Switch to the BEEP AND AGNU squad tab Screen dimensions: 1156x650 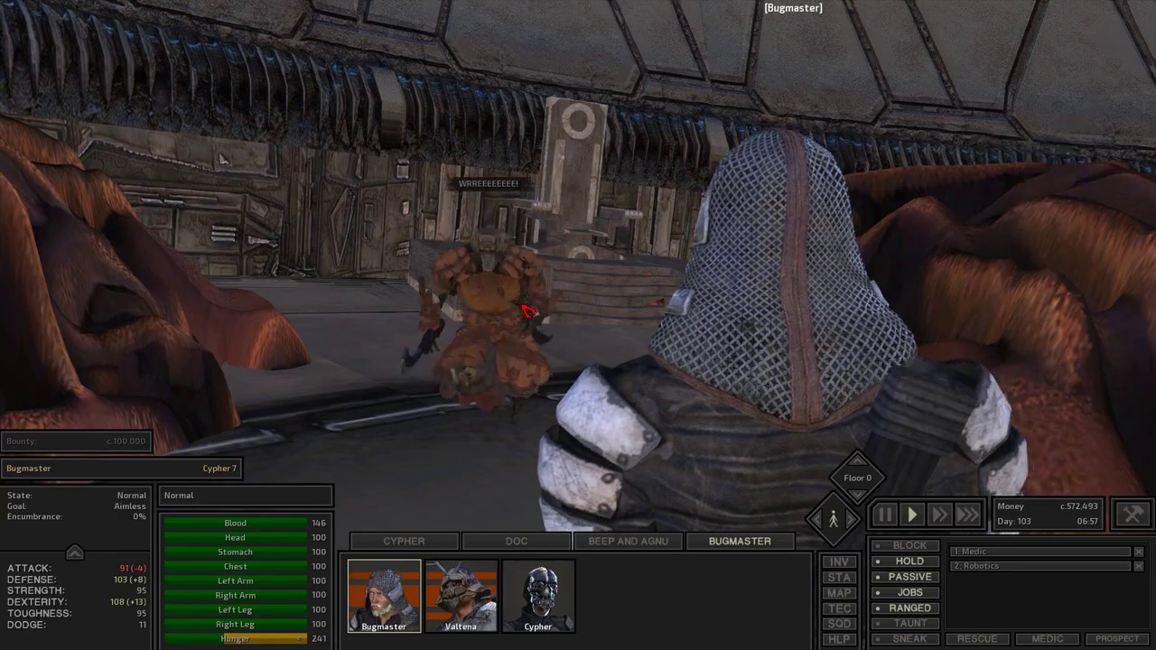coord(629,541)
